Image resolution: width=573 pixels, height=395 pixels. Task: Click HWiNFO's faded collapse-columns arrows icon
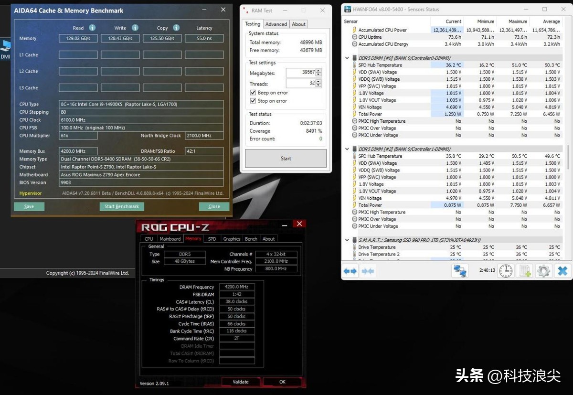coord(368,271)
